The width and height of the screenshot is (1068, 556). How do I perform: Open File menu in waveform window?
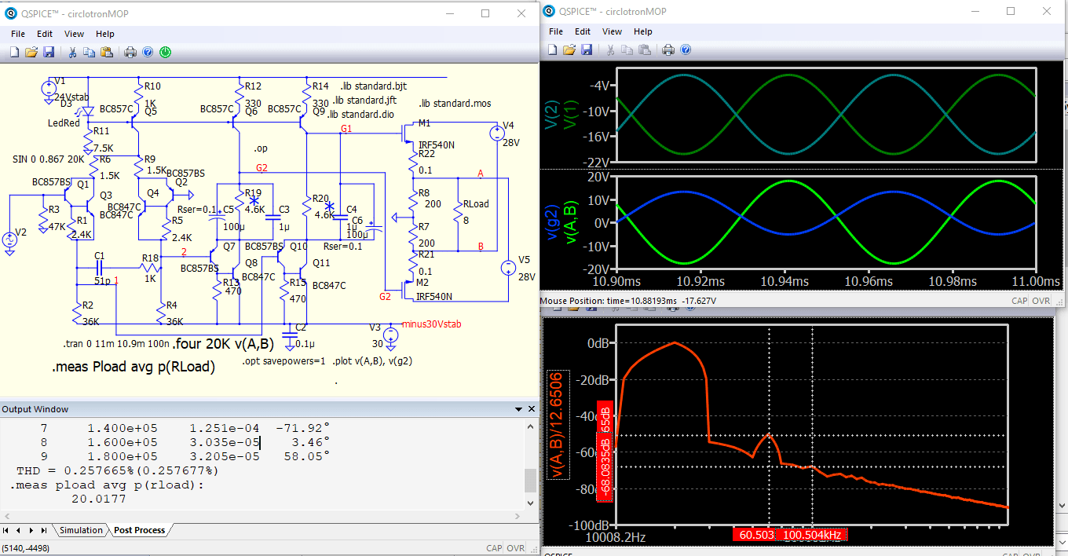[x=556, y=31]
